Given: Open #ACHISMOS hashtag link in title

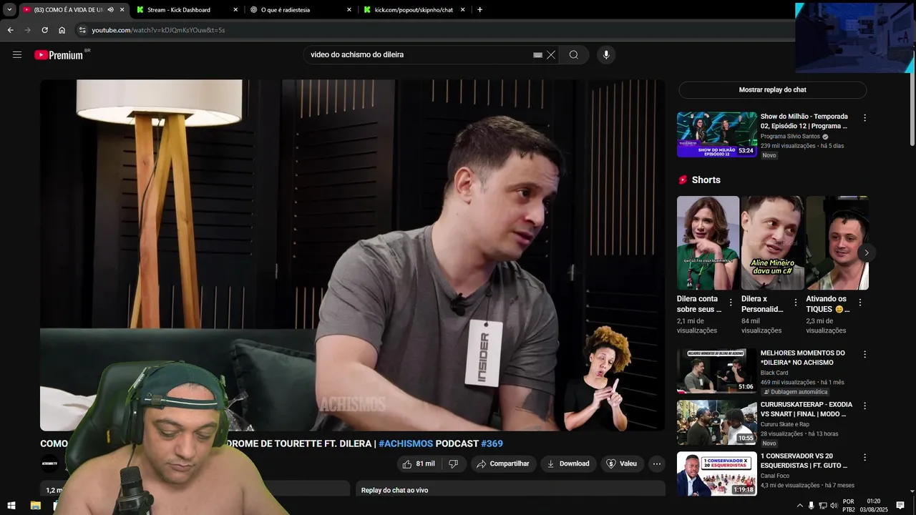Looking at the screenshot, I should [x=406, y=443].
